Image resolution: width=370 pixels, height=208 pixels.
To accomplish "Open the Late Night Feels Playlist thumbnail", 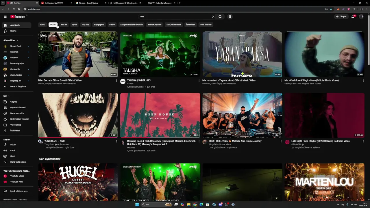I will [324, 115].
